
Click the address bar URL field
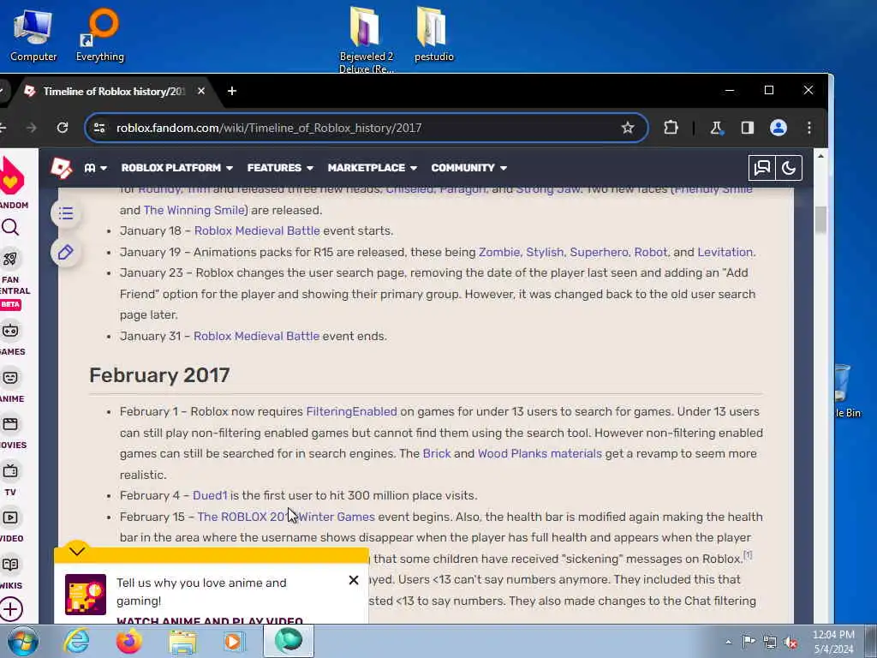tap(367, 128)
